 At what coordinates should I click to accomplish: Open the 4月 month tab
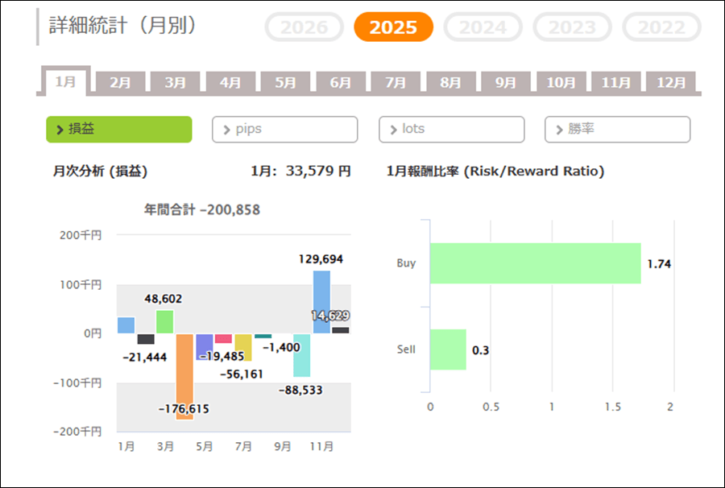tap(230, 83)
